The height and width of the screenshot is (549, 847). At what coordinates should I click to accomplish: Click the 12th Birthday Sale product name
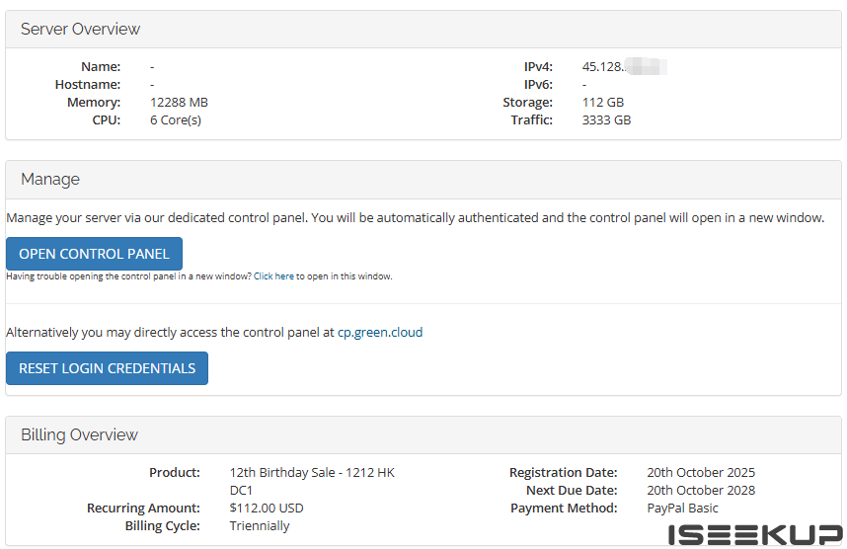[x=312, y=473]
